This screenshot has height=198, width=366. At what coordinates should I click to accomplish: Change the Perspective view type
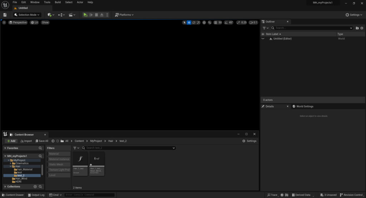coord(18,22)
